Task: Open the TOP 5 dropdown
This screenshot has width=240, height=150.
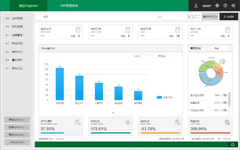Action: [142, 56]
